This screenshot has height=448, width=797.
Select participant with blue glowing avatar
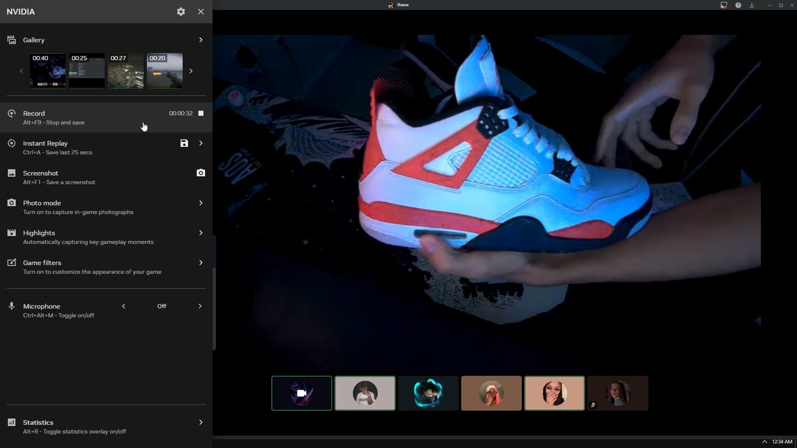click(x=428, y=393)
